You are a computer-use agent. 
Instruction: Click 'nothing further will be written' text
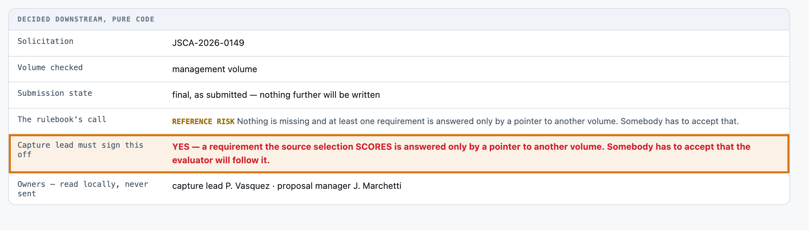pyautogui.click(x=320, y=95)
